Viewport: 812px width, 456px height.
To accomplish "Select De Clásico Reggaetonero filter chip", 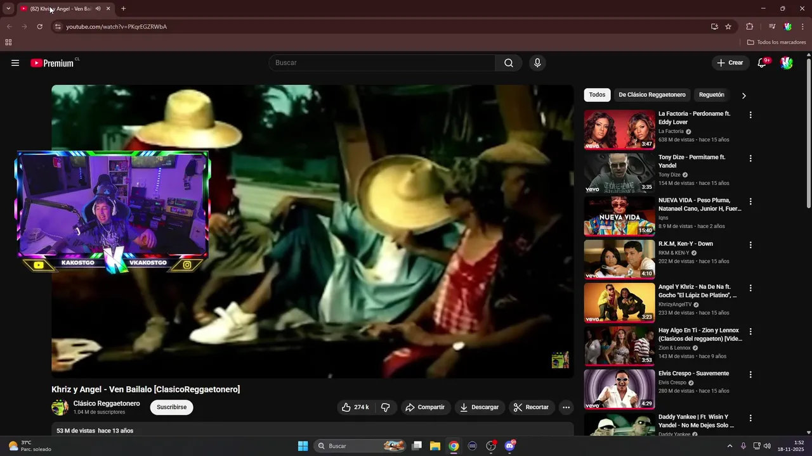I will pyautogui.click(x=652, y=95).
